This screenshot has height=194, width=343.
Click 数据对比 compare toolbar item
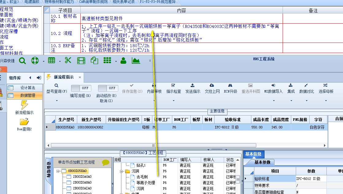click(x=307, y=89)
